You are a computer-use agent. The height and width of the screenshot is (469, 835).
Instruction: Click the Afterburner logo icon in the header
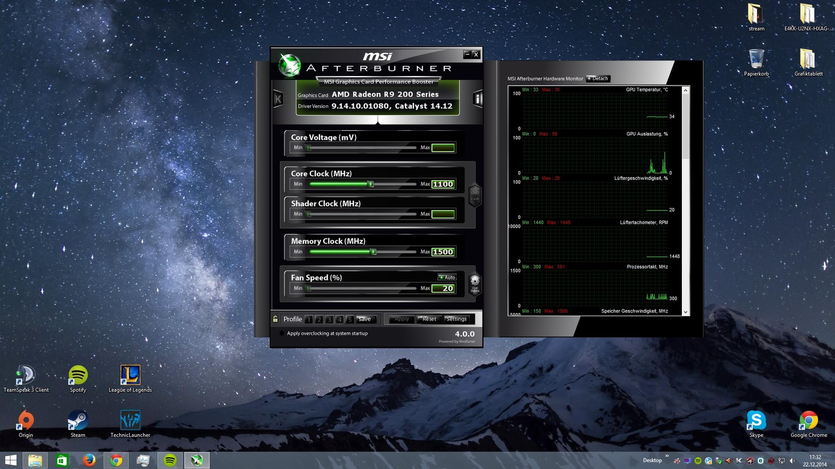click(x=290, y=66)
